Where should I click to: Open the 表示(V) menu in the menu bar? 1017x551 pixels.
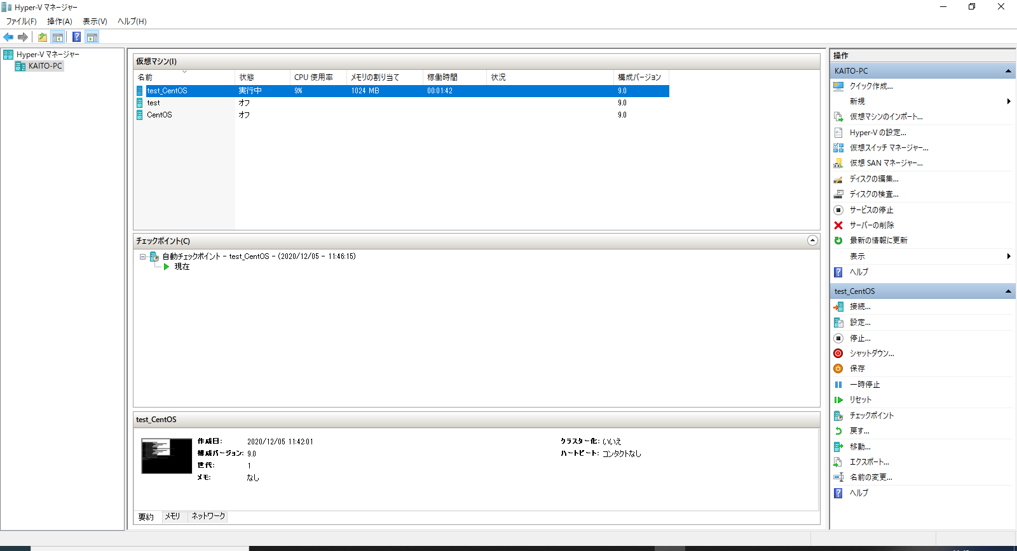click(95, 22)
